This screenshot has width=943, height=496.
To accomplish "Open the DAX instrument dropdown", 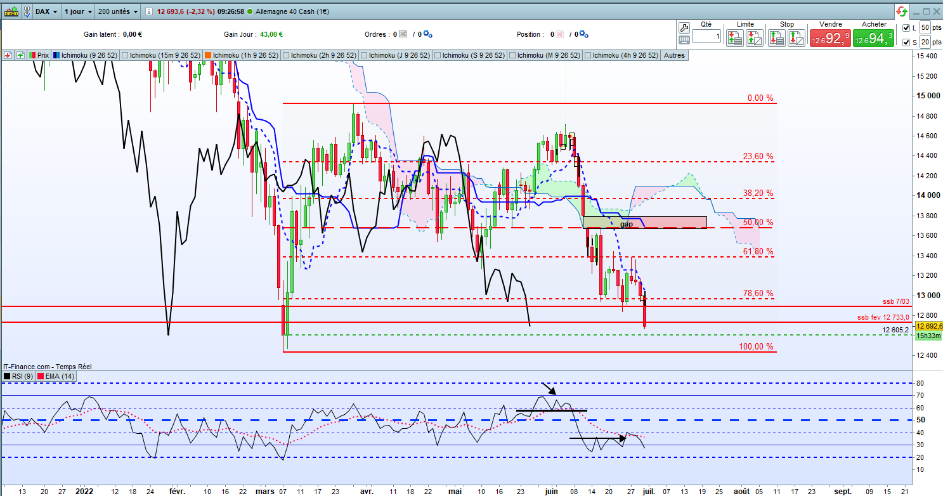I will [46, 11].
